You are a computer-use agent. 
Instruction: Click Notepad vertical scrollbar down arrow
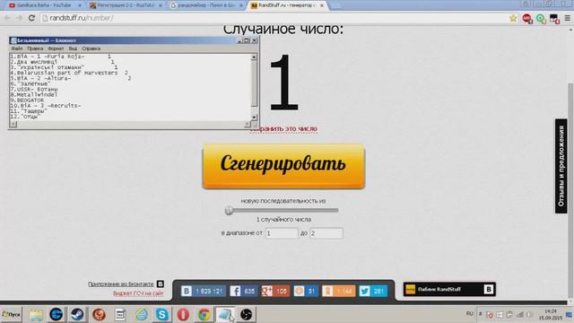[x=254, y=118]
